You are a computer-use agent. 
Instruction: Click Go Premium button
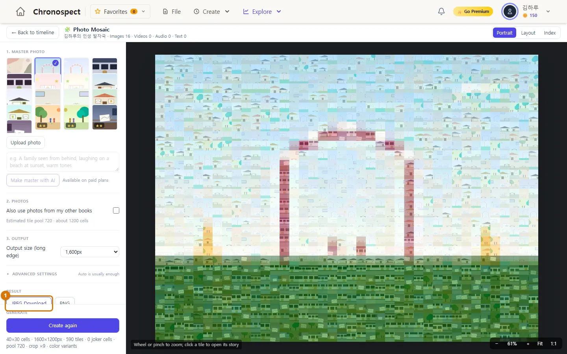coord(473,11)
